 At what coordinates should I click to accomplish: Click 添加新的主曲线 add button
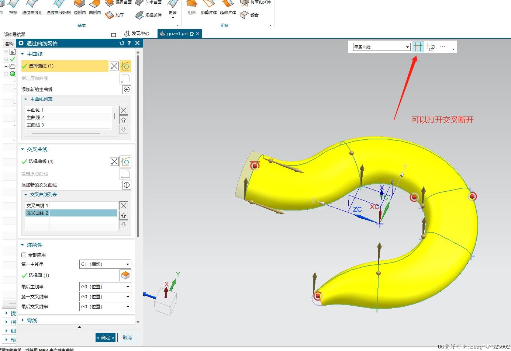point(127,90)
